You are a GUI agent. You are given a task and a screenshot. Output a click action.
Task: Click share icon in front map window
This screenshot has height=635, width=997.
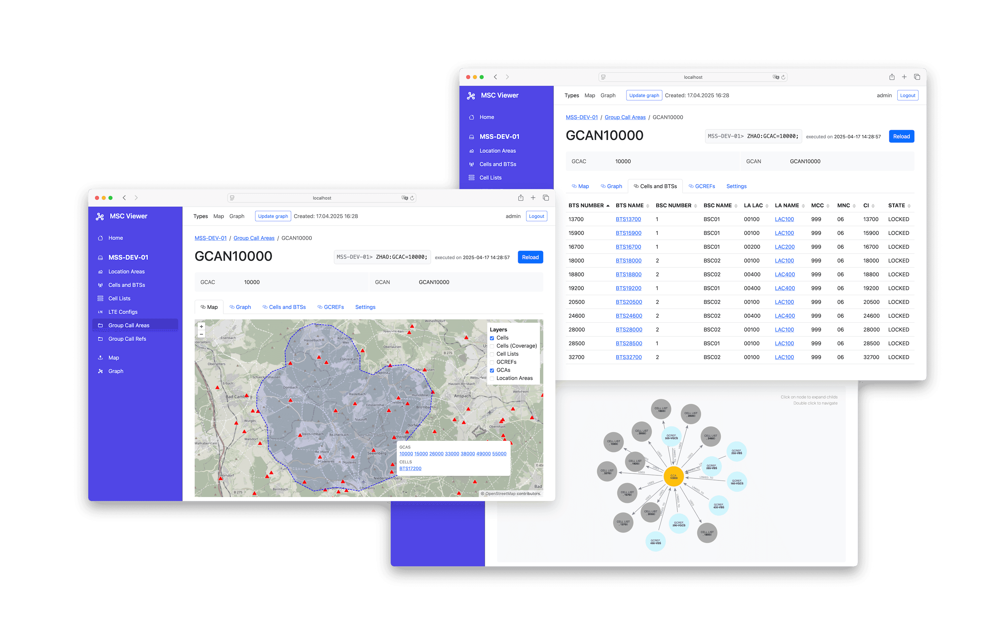pyautogui.click(x=520, y=198)
